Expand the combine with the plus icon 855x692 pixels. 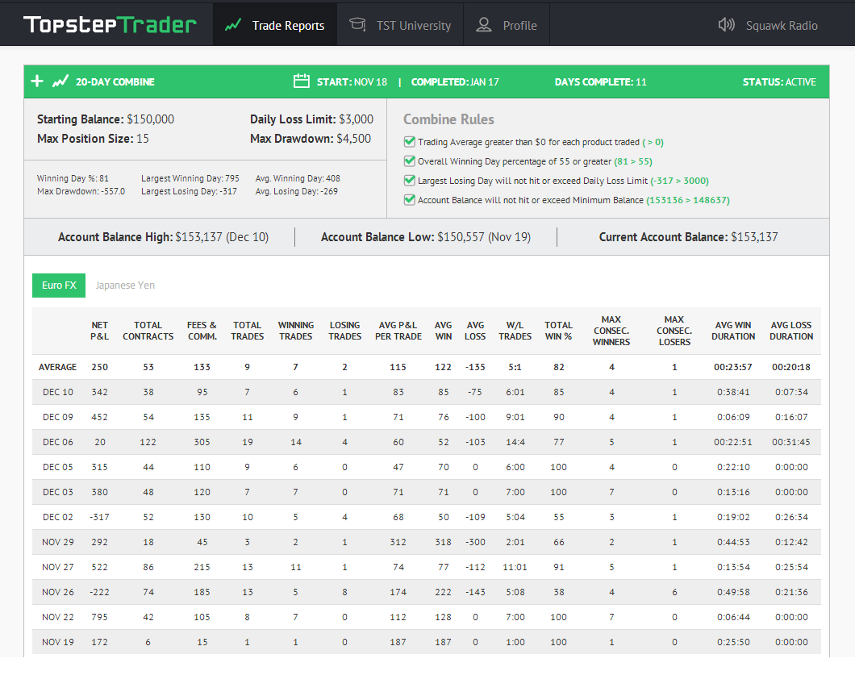tap(37, 81)
